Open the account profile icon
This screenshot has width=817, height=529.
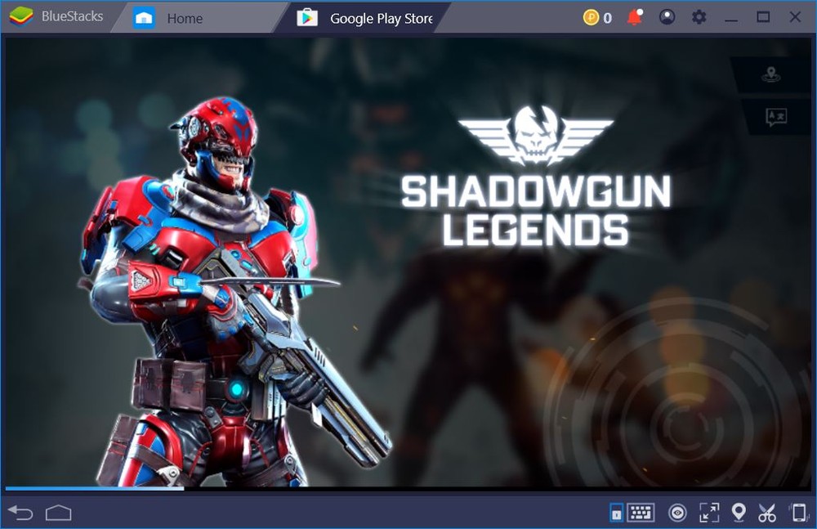pos(667,16)
